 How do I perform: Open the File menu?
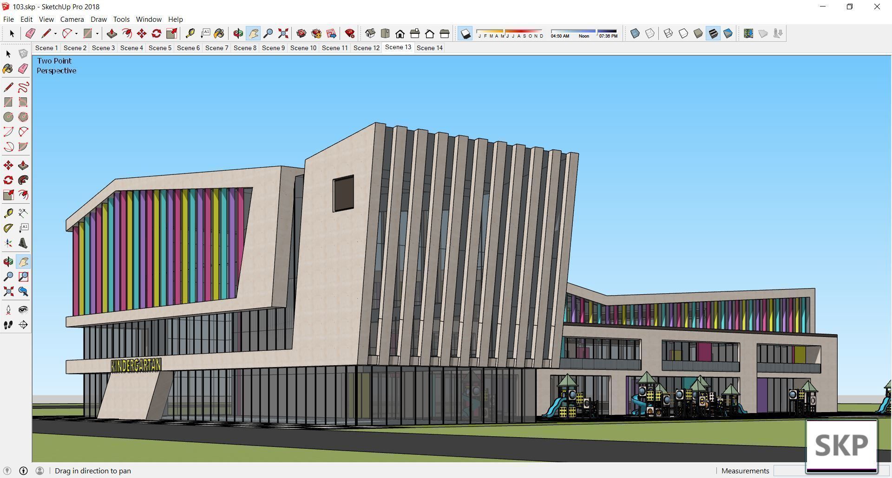pos(8,19)
